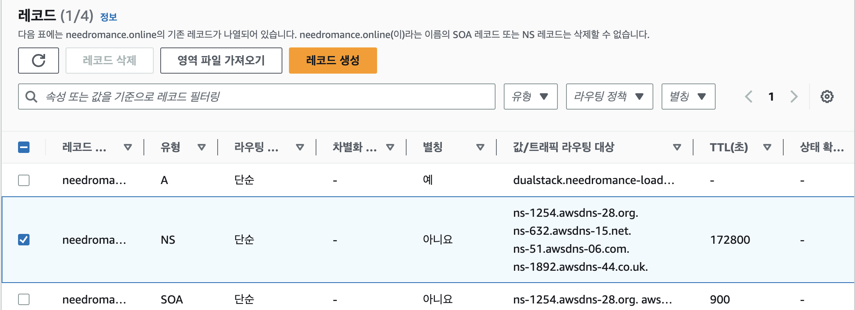The image size is (855, 310).
Task: Sort by 값/트래픽 라우팅 대상 column arrow
Action: [x=677, y=147]
